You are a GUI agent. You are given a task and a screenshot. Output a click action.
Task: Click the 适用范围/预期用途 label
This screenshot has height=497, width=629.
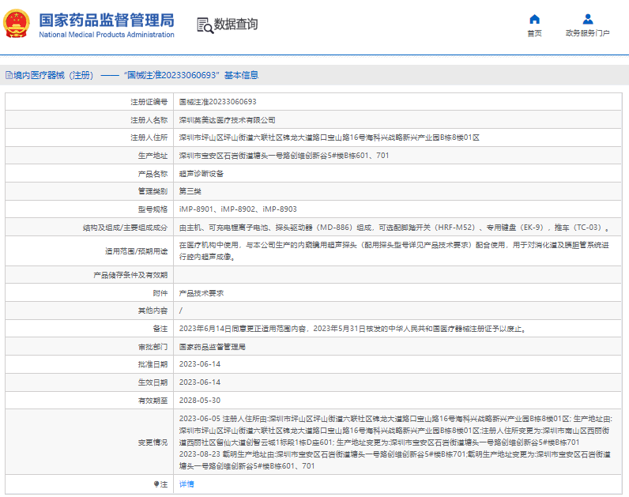(137, 251)
